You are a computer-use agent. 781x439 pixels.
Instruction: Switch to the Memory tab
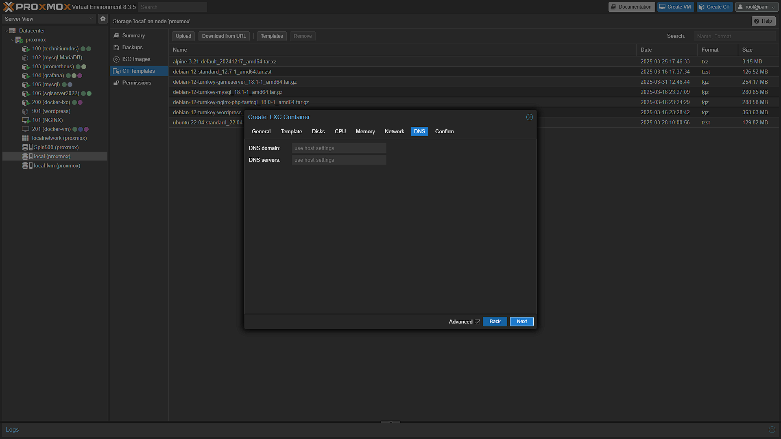click(x=365, y=131)
